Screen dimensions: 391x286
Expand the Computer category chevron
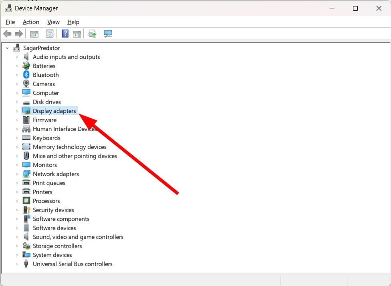(17, 93)
